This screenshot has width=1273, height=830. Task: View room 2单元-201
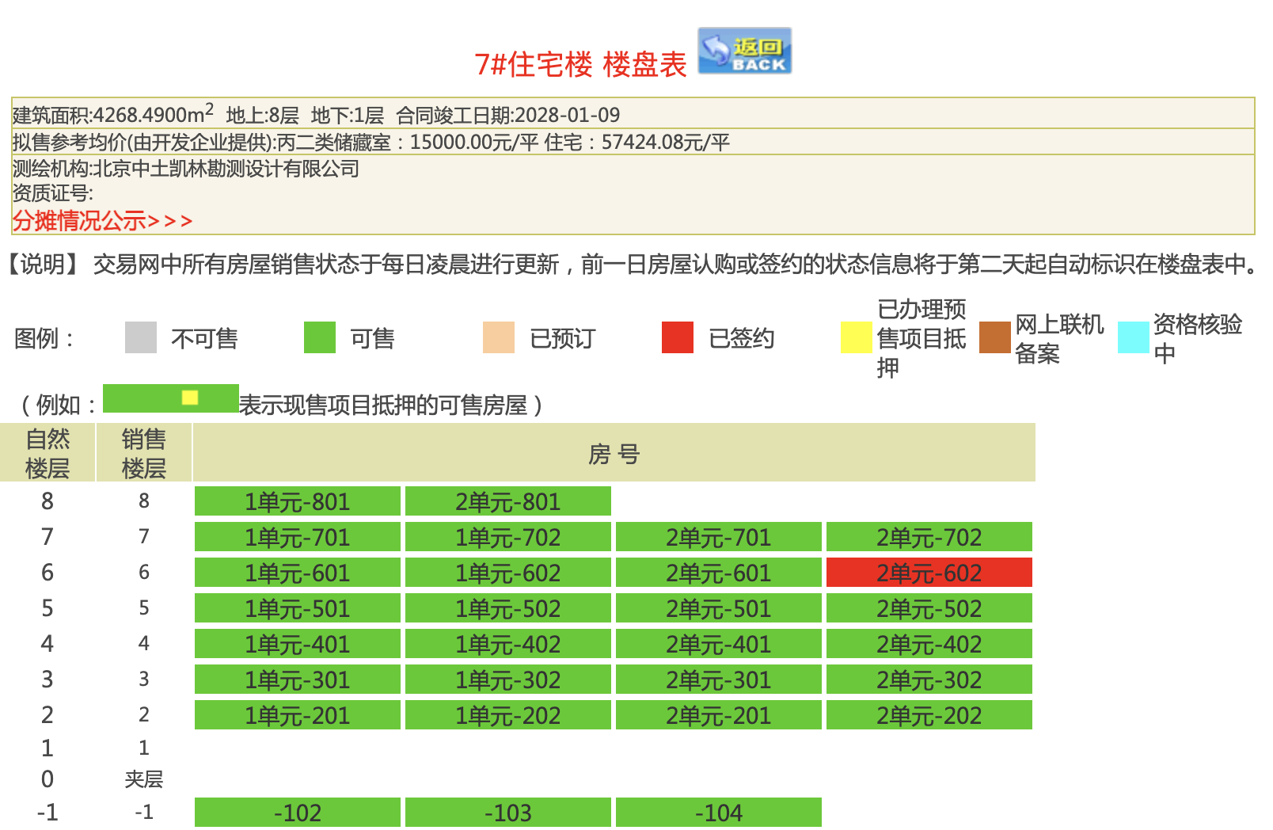click(719, 715)
